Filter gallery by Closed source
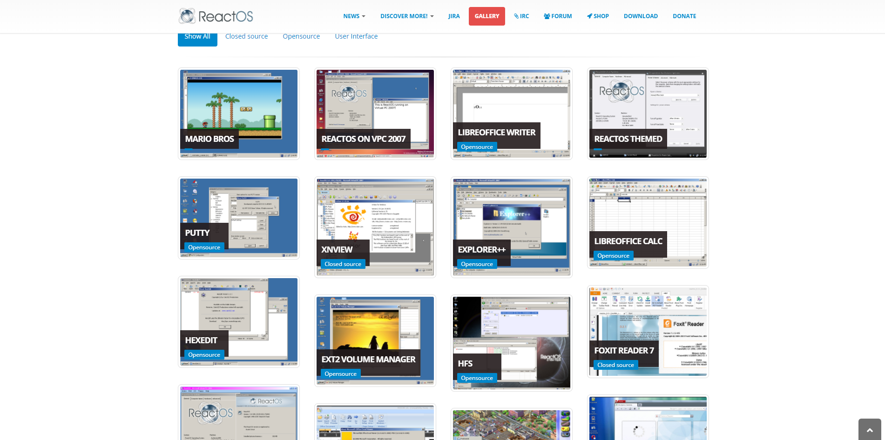Screen dimensions: 885x440 coord(247,36)
